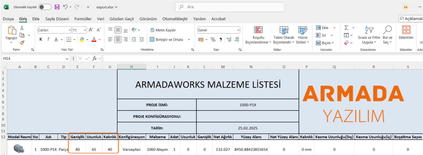Apply comma style number format
The image size is (423, 155).
click(221, 40)
